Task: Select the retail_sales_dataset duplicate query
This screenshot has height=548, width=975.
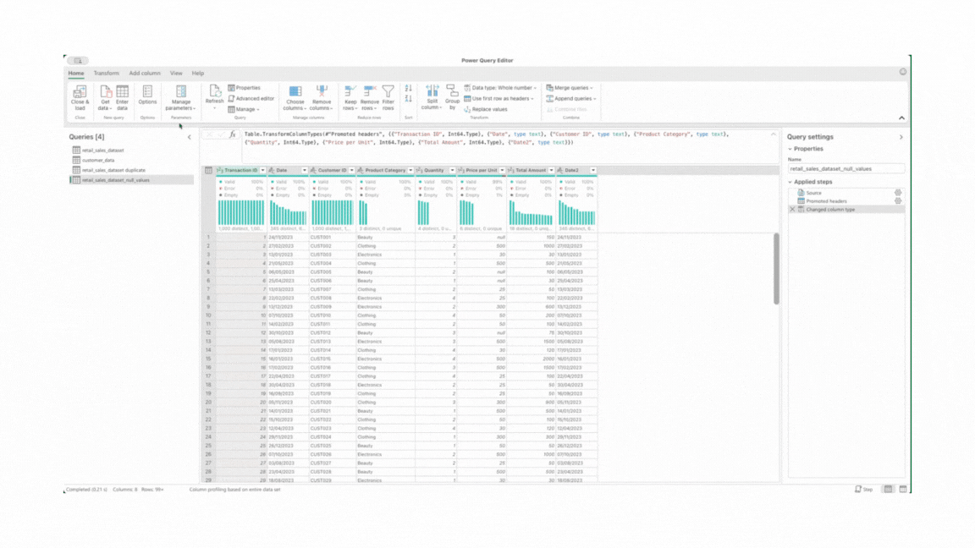Action: pyautogui.click(x=131, y=170)
